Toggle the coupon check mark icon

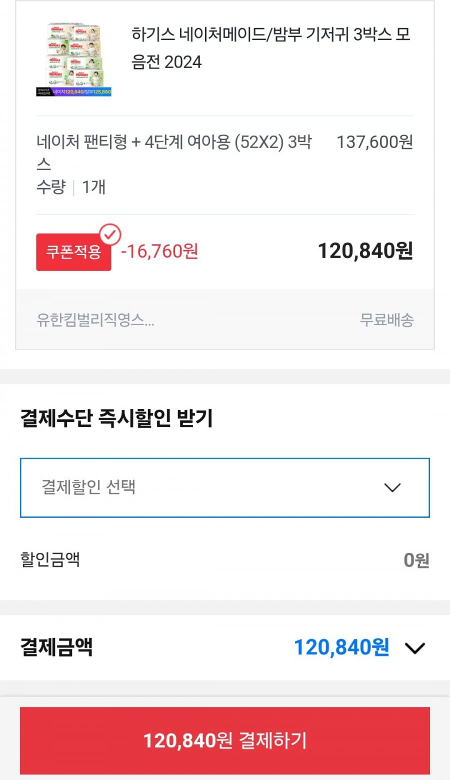(110, 234)
